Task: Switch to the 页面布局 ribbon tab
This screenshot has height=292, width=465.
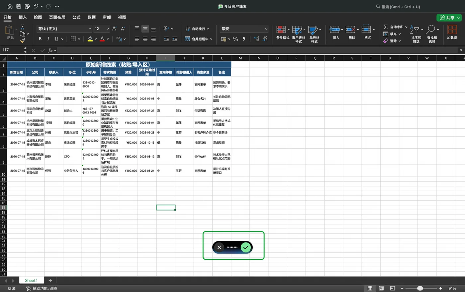Action: (x=57, y=17)
